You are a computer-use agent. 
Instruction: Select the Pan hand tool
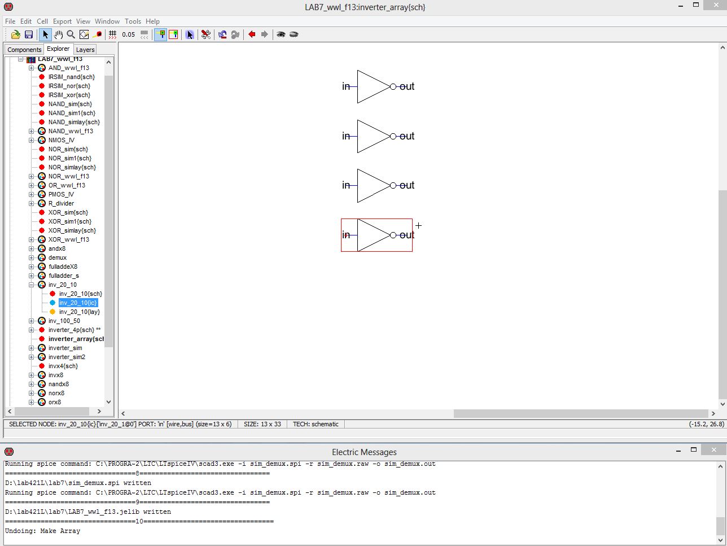coord(58,34)
